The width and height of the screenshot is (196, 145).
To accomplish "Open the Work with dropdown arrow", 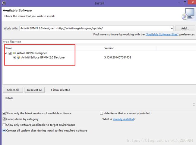I will pos(172,29).
